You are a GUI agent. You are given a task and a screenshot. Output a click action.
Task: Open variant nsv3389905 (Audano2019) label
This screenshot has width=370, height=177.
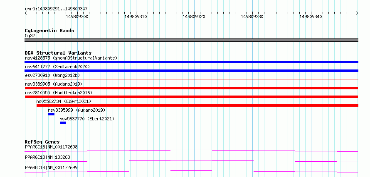coord(54,84)
